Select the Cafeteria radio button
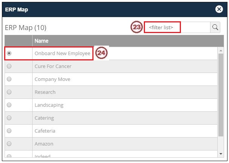The image size is (229, 163). click(x=9, y=131)
